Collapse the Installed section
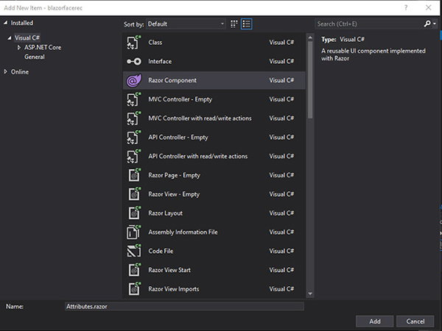 coord(5,23)
